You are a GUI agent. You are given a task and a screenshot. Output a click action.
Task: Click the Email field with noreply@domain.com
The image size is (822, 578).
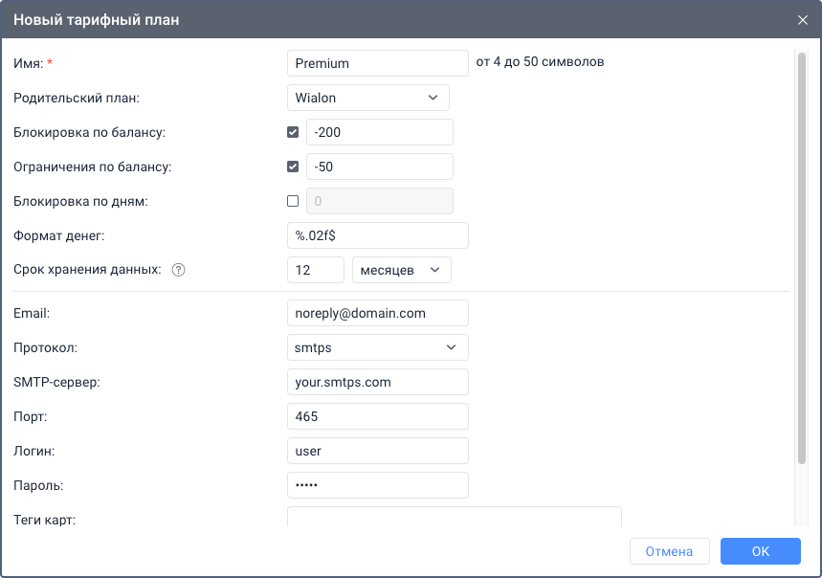point(377,313)
